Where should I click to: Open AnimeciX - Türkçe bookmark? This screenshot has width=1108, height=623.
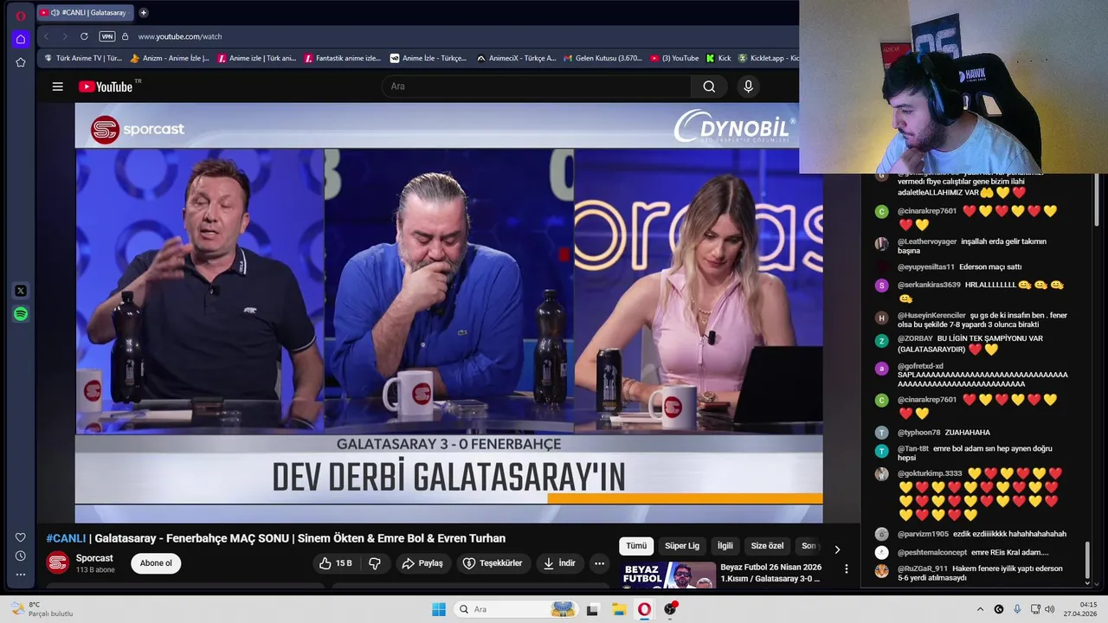click(x=516, y=58)
